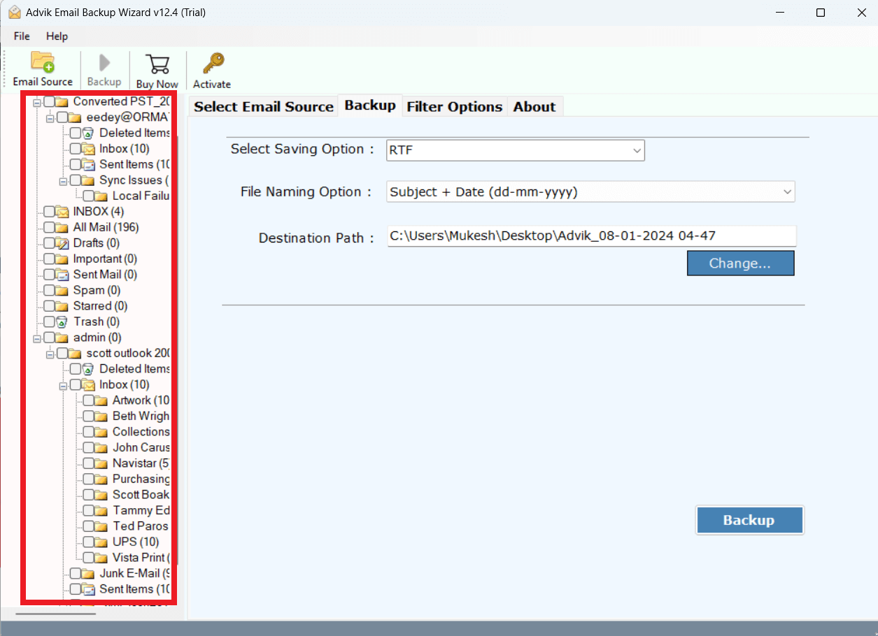
Task: Collapse the scott outlook tree node
Action: pos(50,354)
